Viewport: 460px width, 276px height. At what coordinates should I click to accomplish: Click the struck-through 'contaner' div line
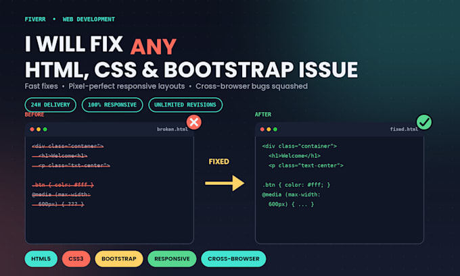(68, 146)
